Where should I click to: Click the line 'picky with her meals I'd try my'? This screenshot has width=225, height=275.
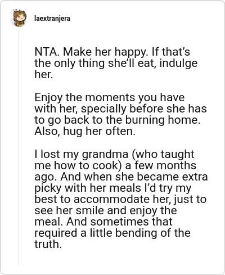[113, 188]
